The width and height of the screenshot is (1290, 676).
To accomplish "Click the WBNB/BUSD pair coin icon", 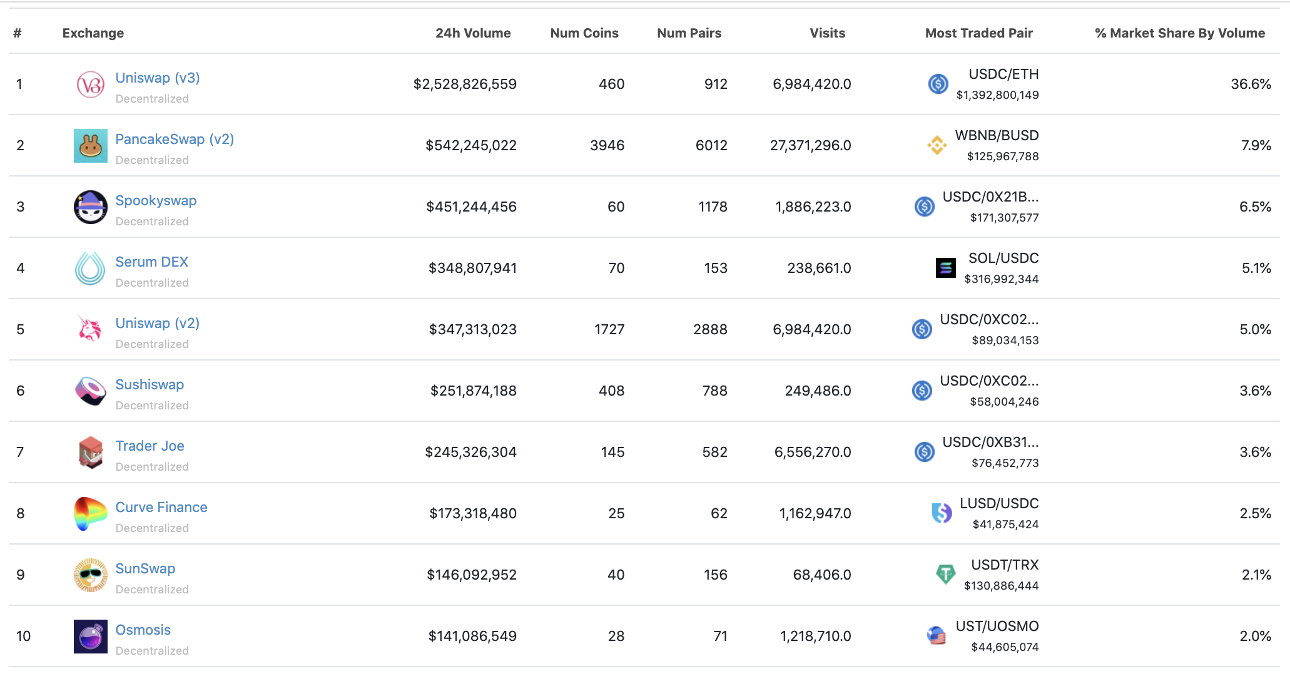I will 937,145.
